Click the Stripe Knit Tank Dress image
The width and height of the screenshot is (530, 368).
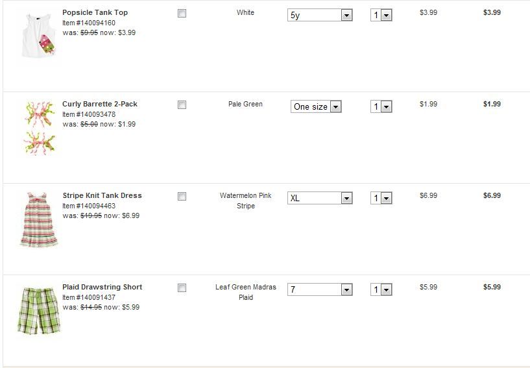pyautogui.click(x=40, y=219)
